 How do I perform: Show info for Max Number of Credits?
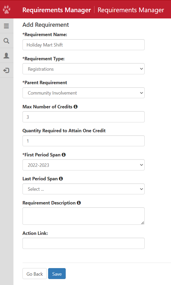point(76,107)
